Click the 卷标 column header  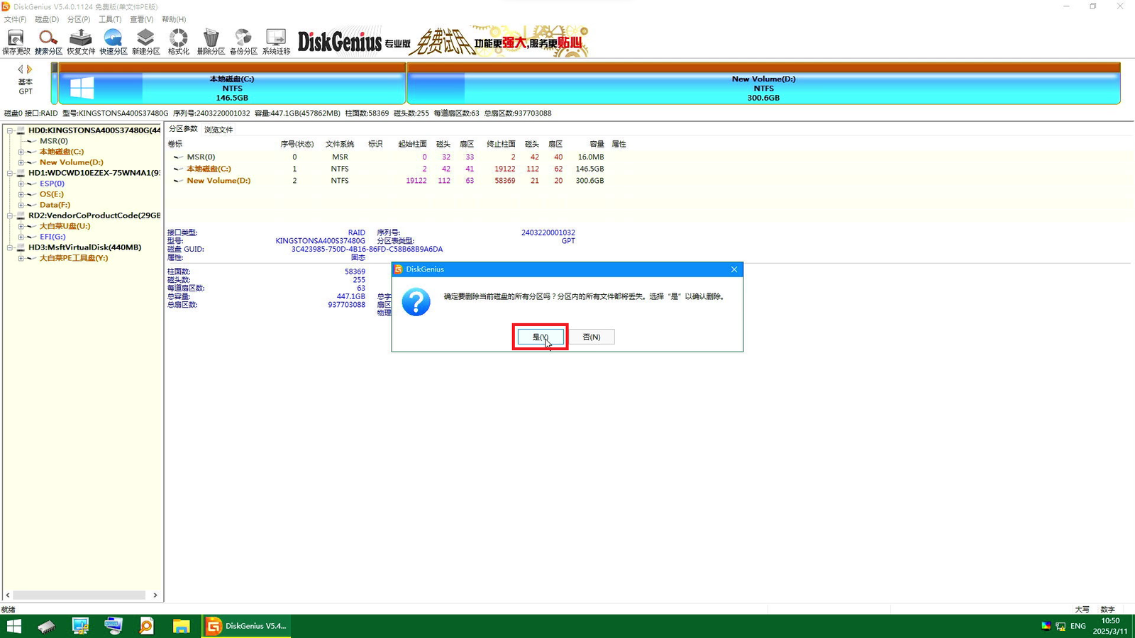(x=175, y=144)
